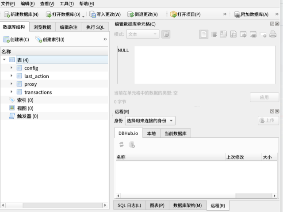Collapse the 表 (4) tables node

pos(4,60)
